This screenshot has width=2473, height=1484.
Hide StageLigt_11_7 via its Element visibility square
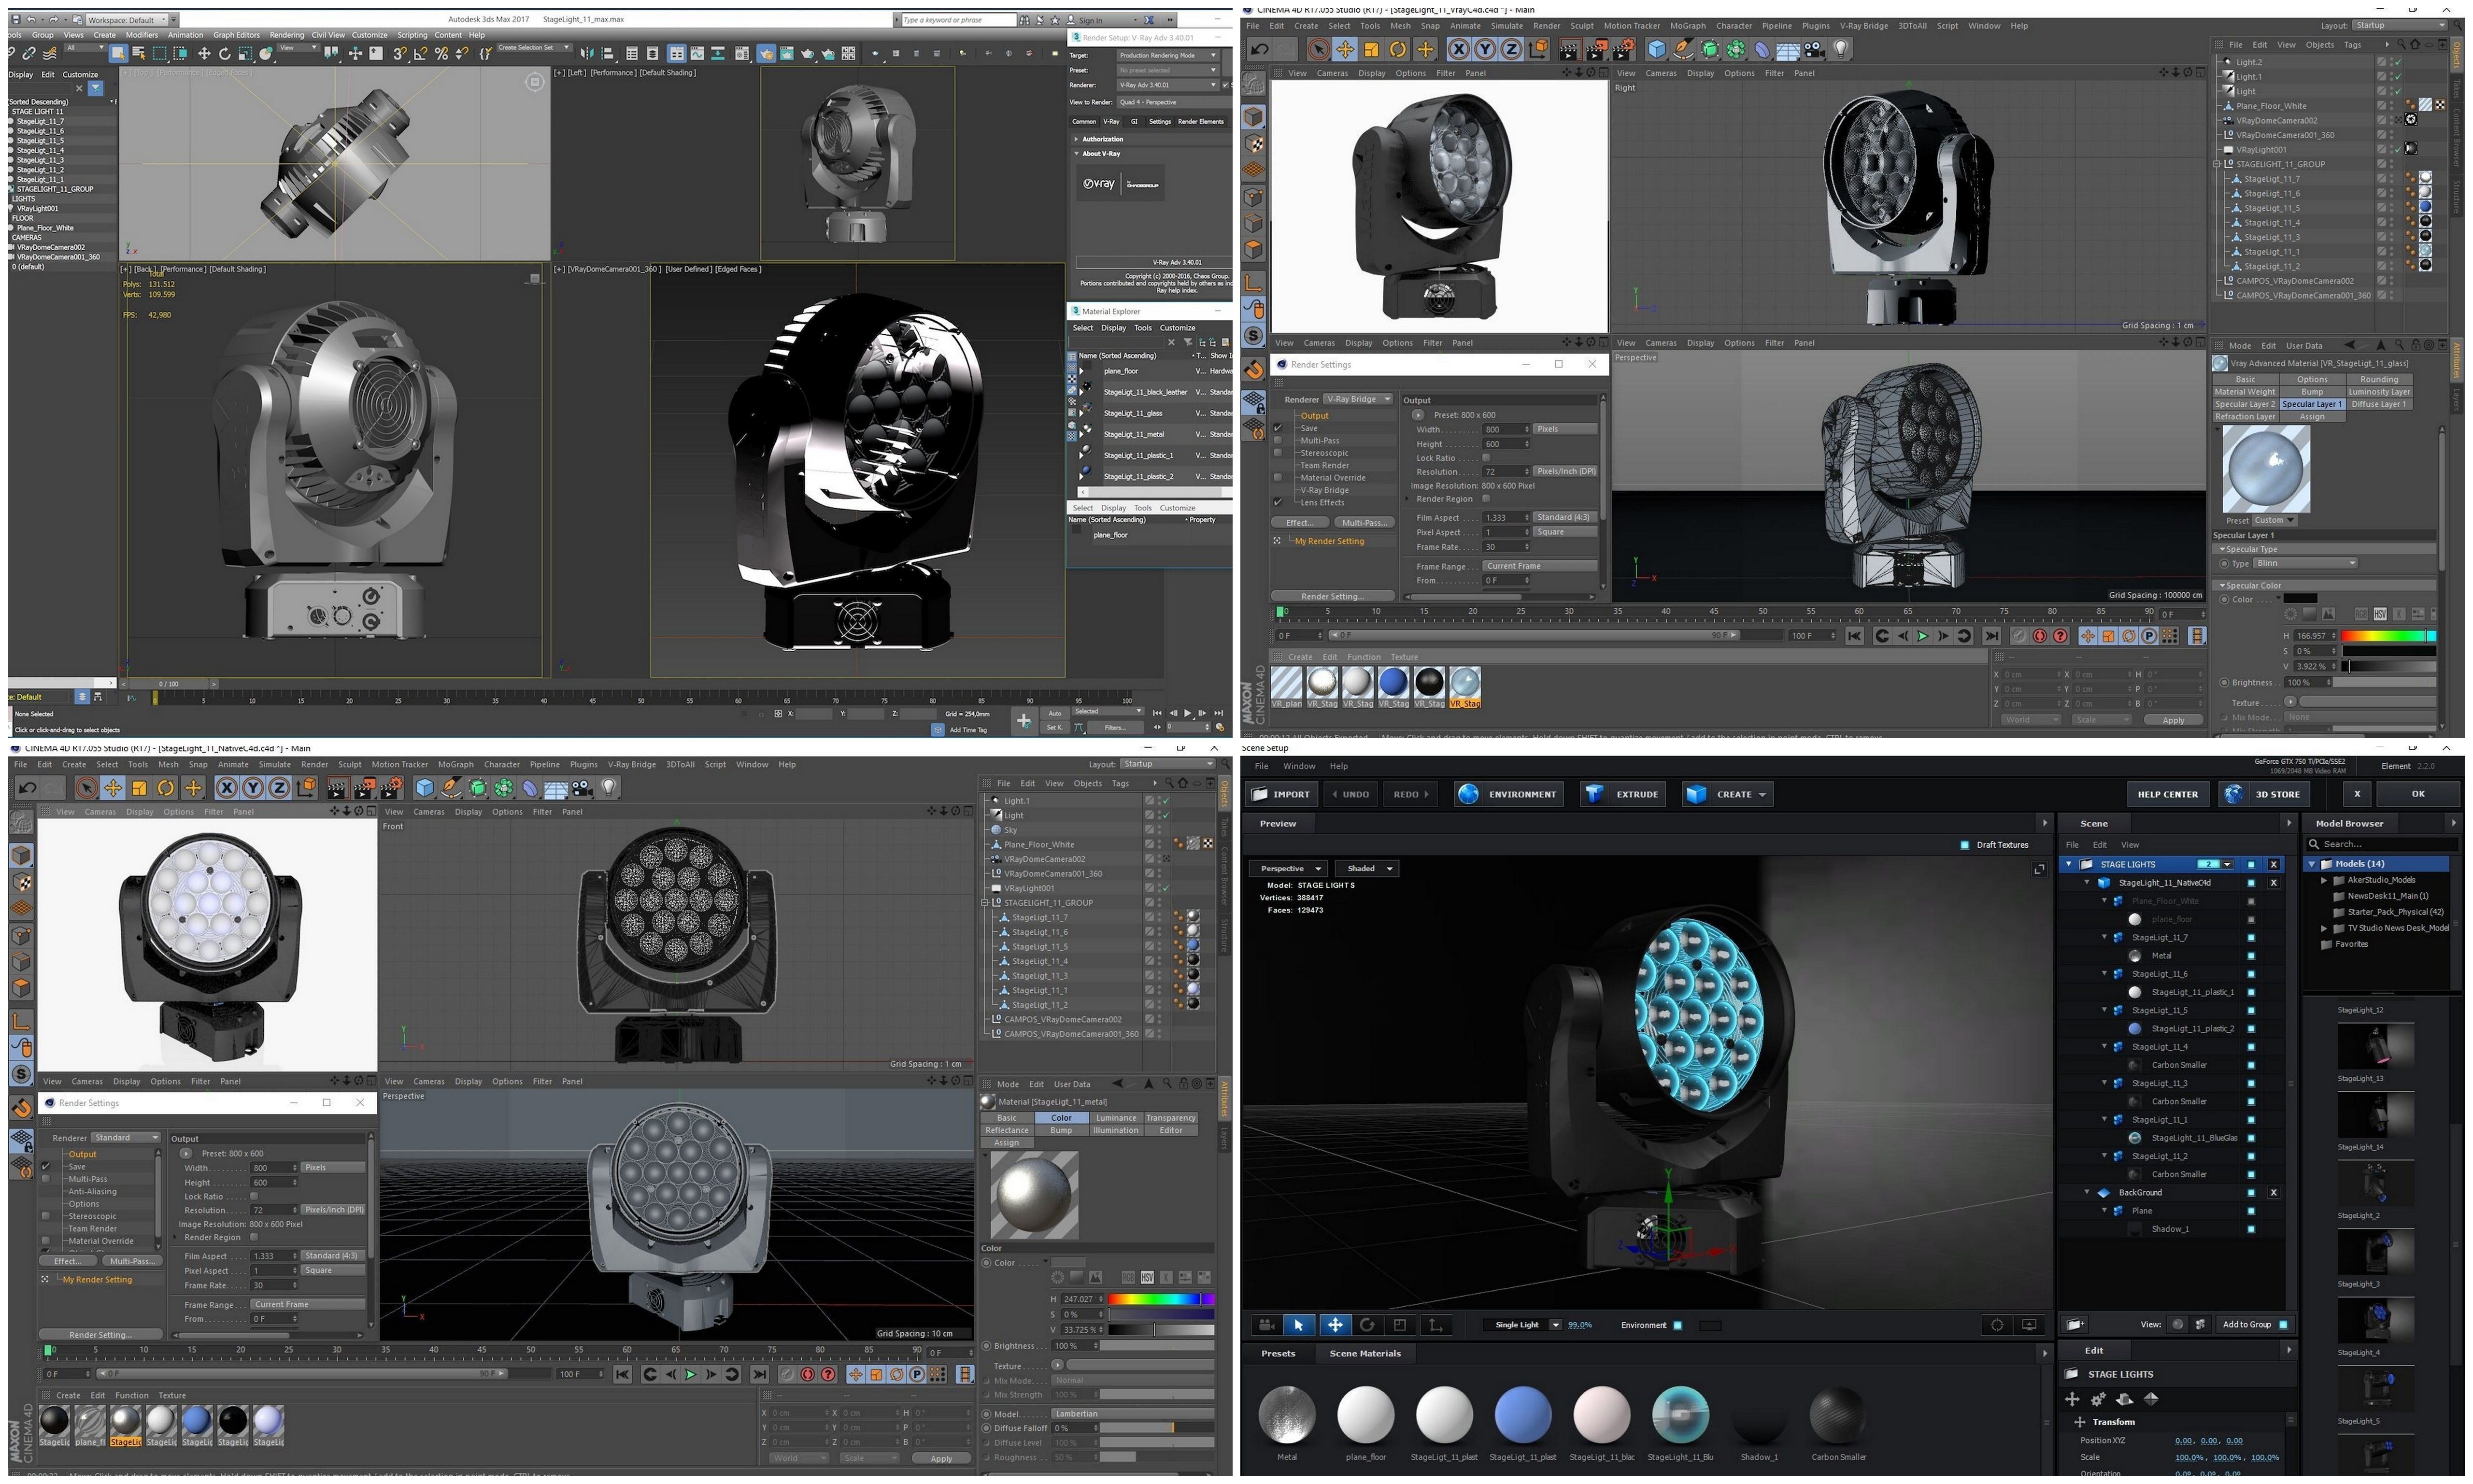click(2251, 938)
